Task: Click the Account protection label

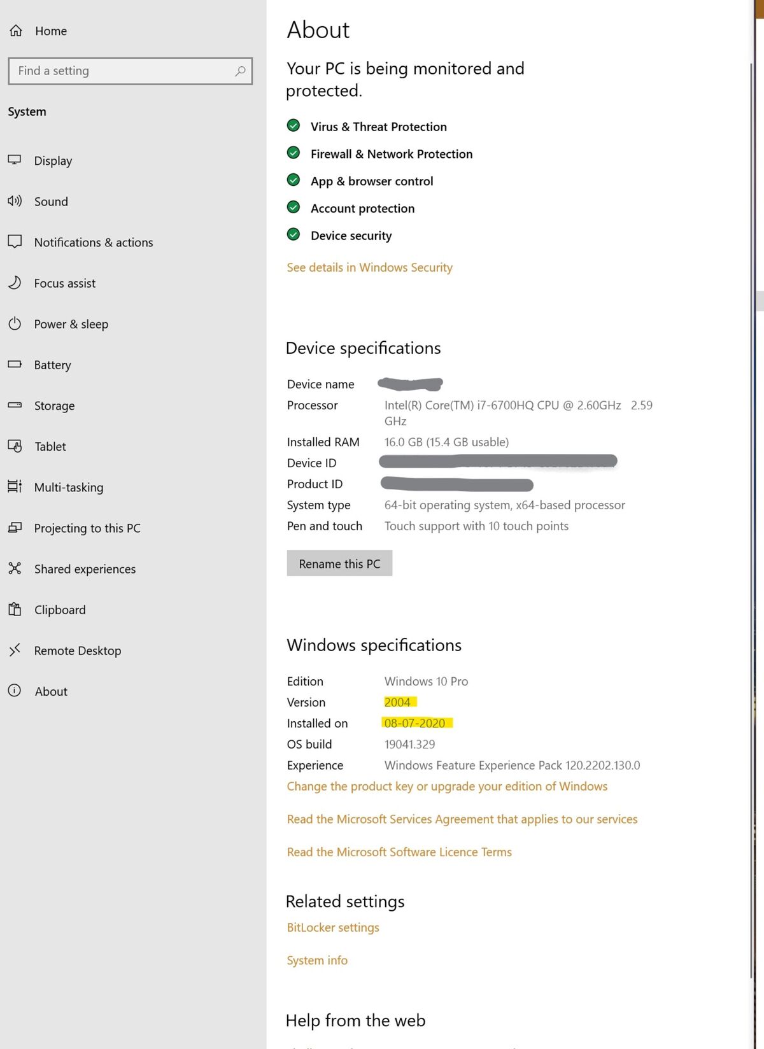Action: pyautogui.click(x=362, y=208)
